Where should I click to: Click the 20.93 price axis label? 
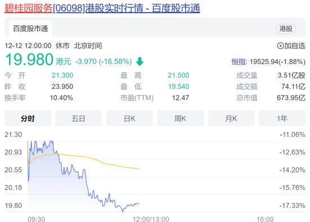(14, 152)
